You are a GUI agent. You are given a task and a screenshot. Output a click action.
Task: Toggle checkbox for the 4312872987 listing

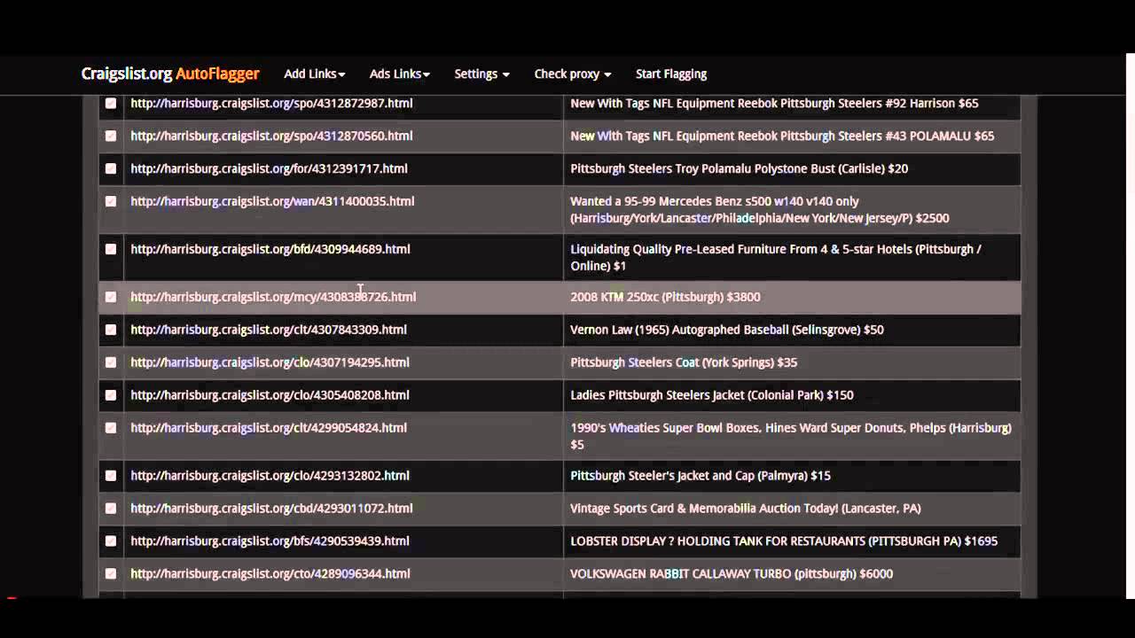[x=111, y=104]
